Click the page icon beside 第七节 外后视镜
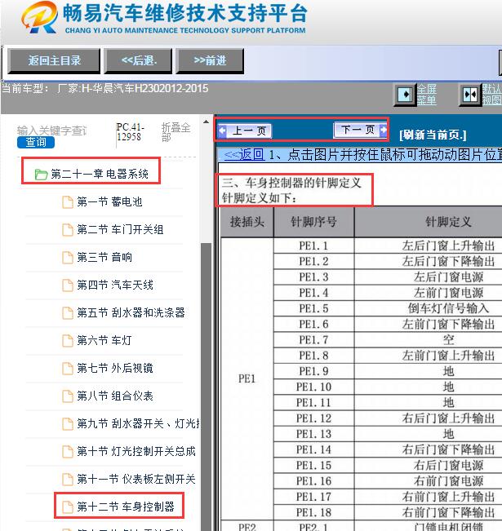The height and width of the screenshot is (531, 502). [68, 369]
